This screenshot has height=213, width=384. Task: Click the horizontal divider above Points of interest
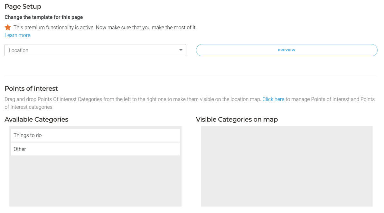(191, 77)
